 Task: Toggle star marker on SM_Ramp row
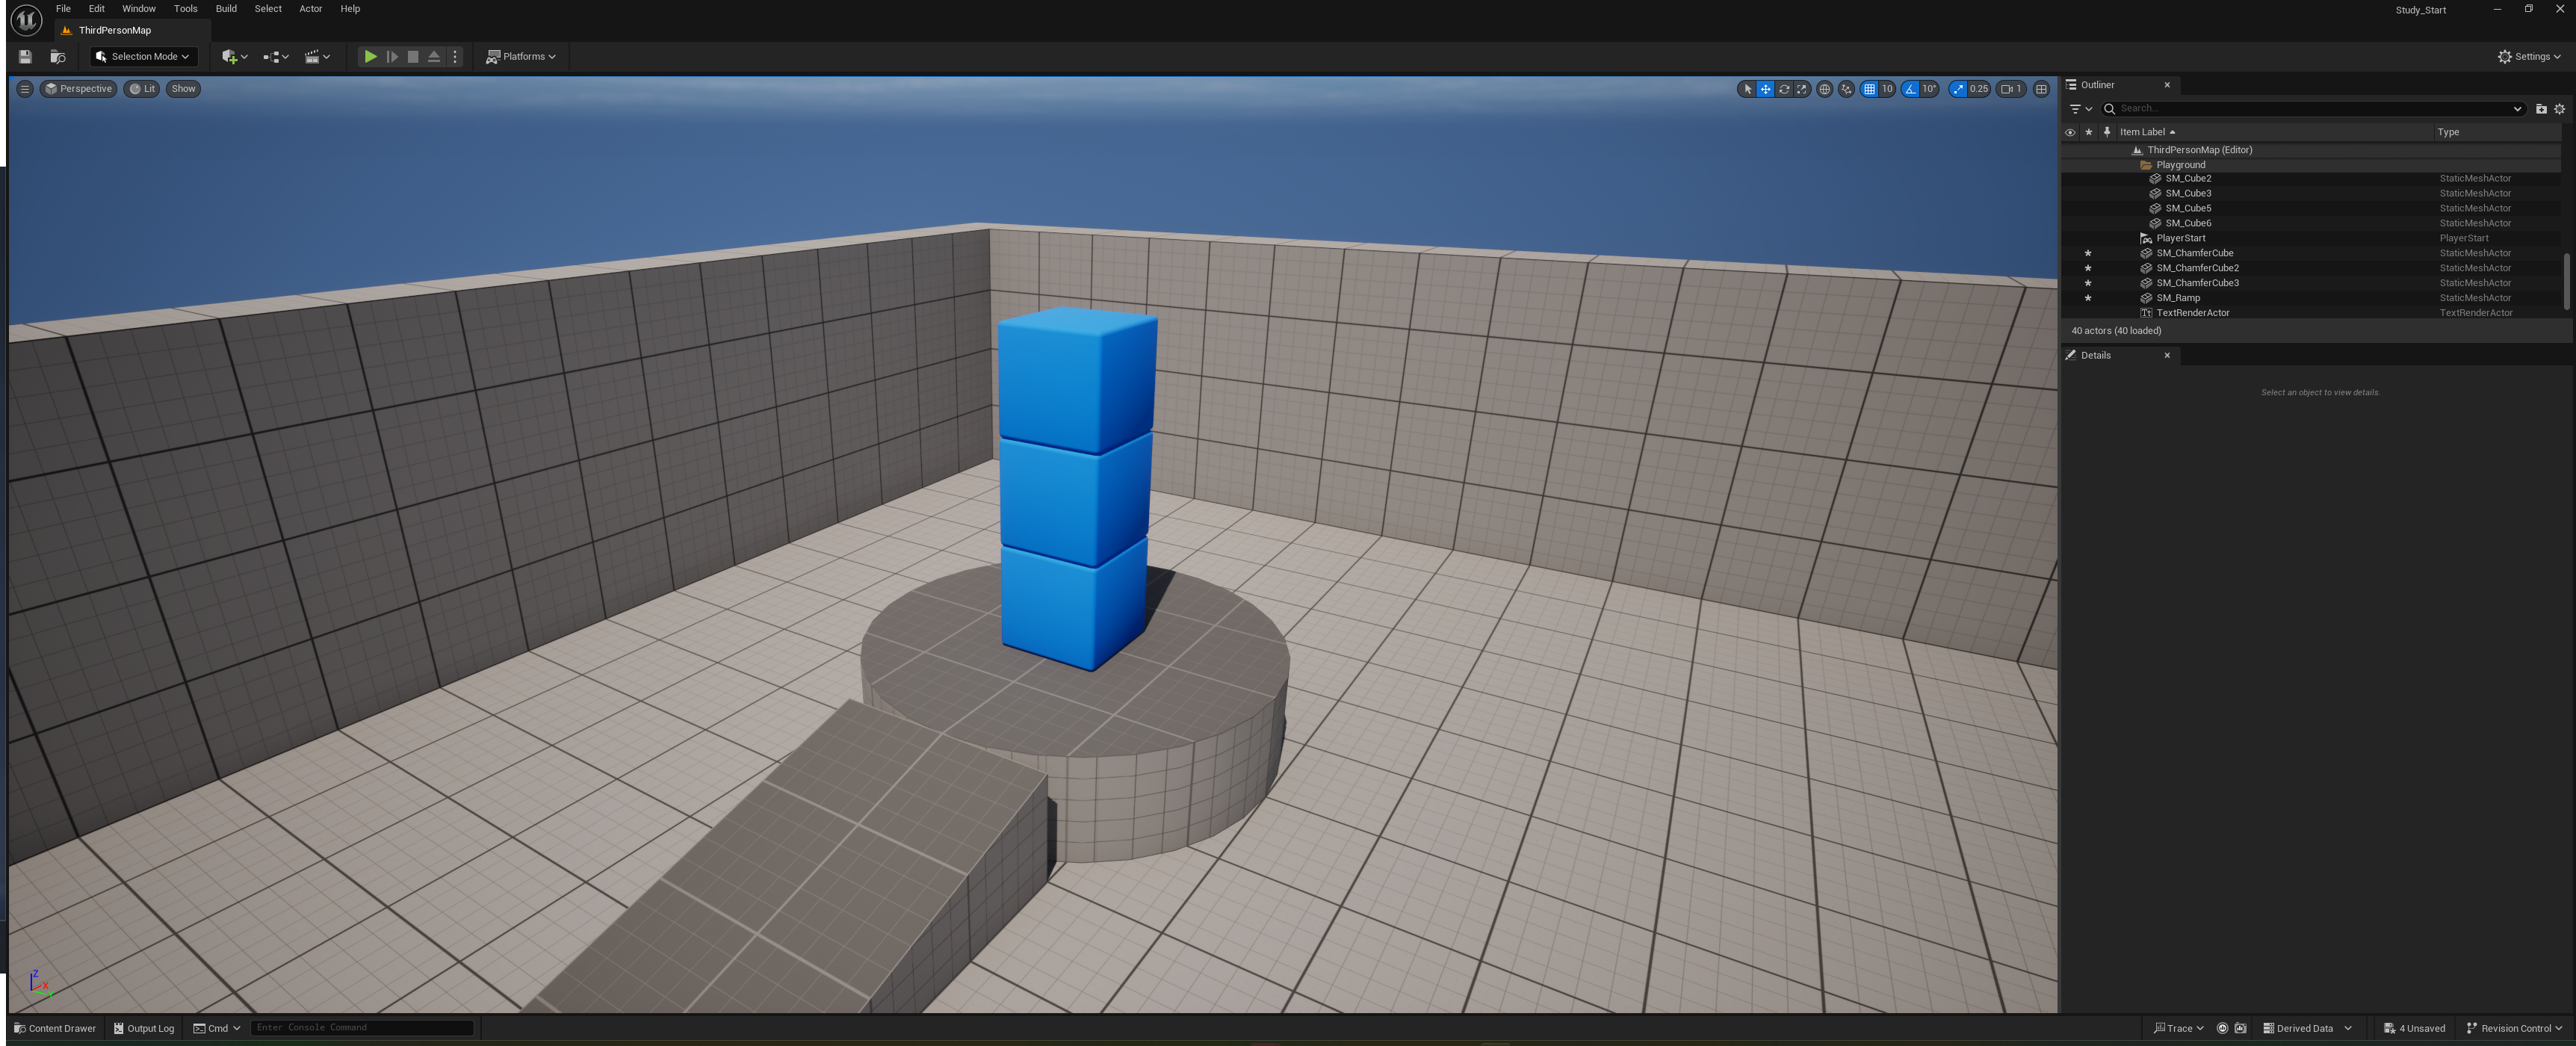(x=2087, y=298)
